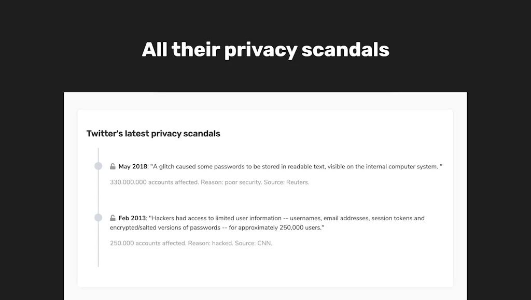Click the quote about hackers accessing user information
The width and height of the screenshot is (531, 300).
coord(286,218)
